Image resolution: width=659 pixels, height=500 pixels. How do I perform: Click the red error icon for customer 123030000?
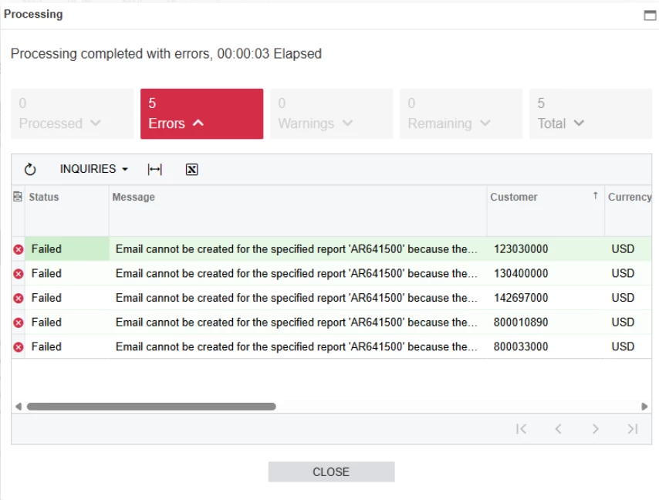click(18, 249)
